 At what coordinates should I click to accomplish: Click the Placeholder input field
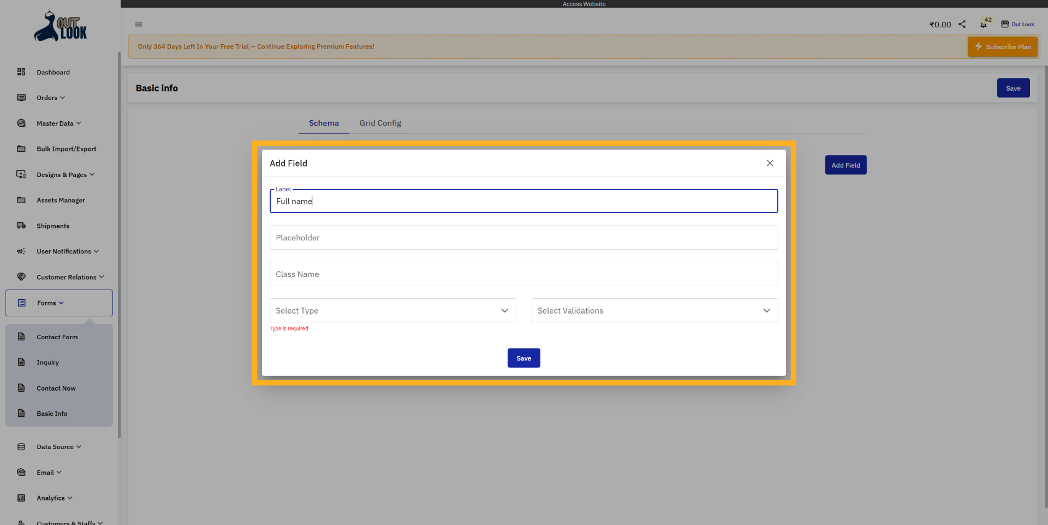coord(523,237)
